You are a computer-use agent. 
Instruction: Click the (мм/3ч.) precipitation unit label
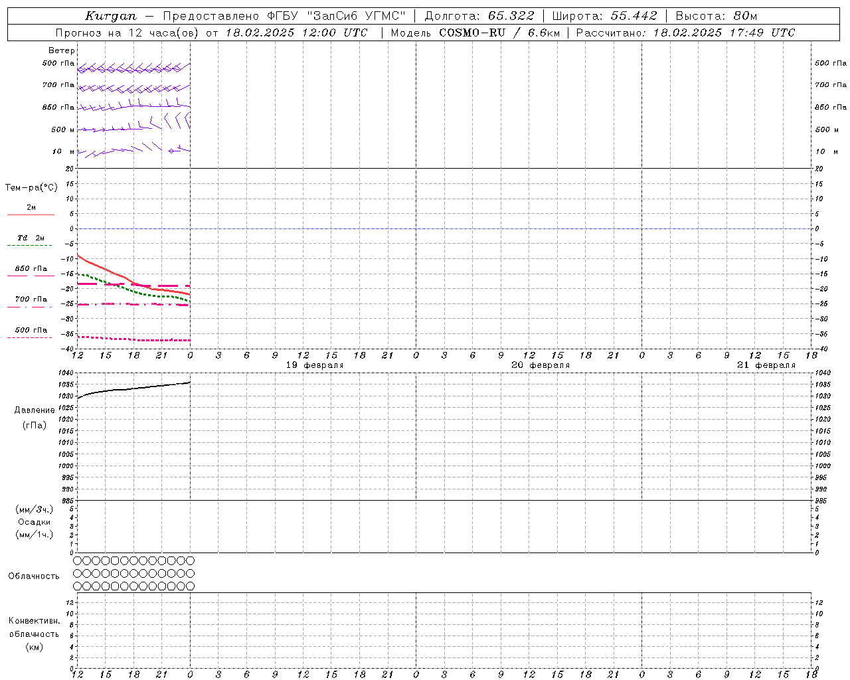[35, 509]
